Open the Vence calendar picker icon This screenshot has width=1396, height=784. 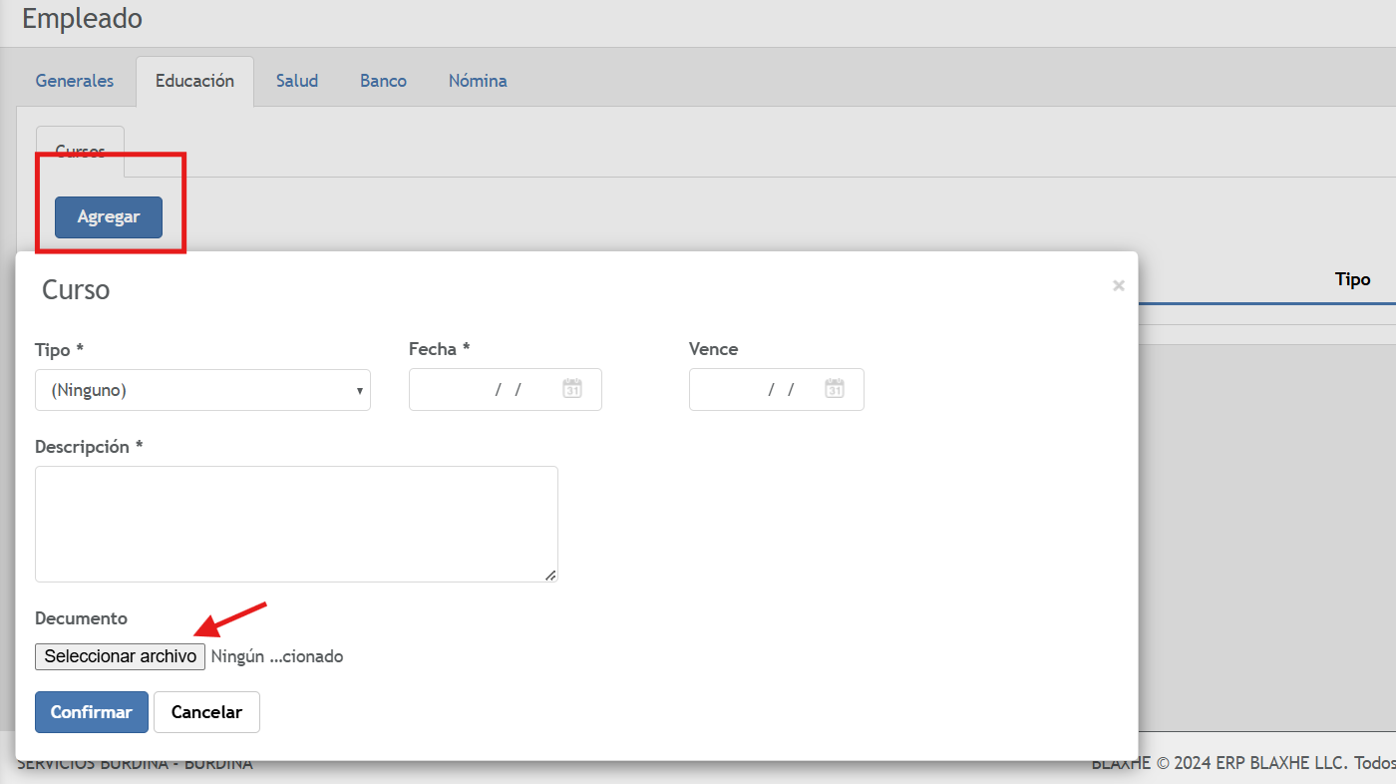(x=835, y=389)
